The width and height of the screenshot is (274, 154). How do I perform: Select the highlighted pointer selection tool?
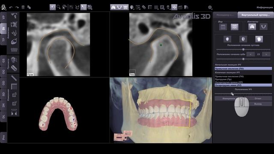(83, 7)
